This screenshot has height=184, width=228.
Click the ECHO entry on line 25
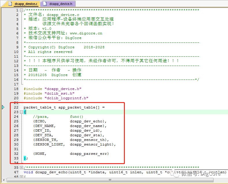point(40,121)
